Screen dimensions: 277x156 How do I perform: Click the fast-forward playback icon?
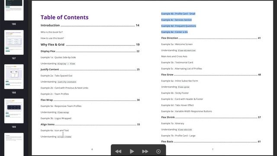pyautogui.click(x=145, y=151)
